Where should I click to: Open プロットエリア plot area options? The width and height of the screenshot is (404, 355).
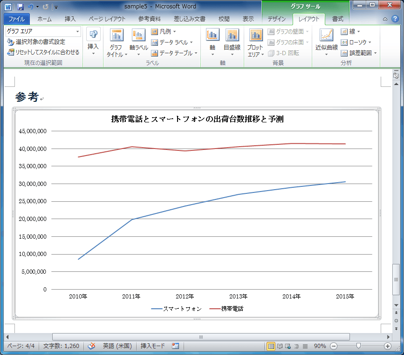(256, 43)
